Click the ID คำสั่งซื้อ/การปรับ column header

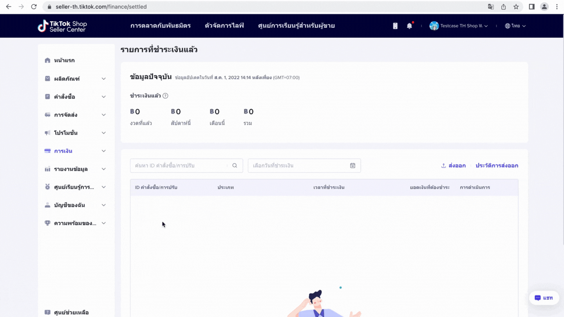pyautogui.click(x=156, y=187)
